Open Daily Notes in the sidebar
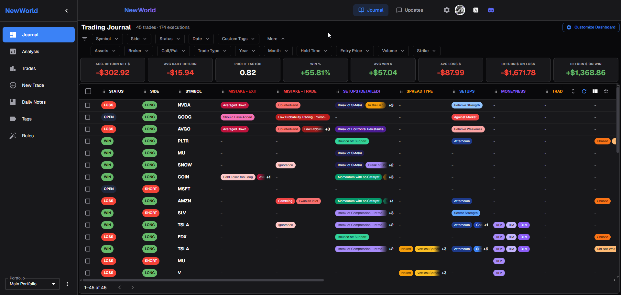The width and height of the screenshot is (621, 295). click(x=34, y=102)
